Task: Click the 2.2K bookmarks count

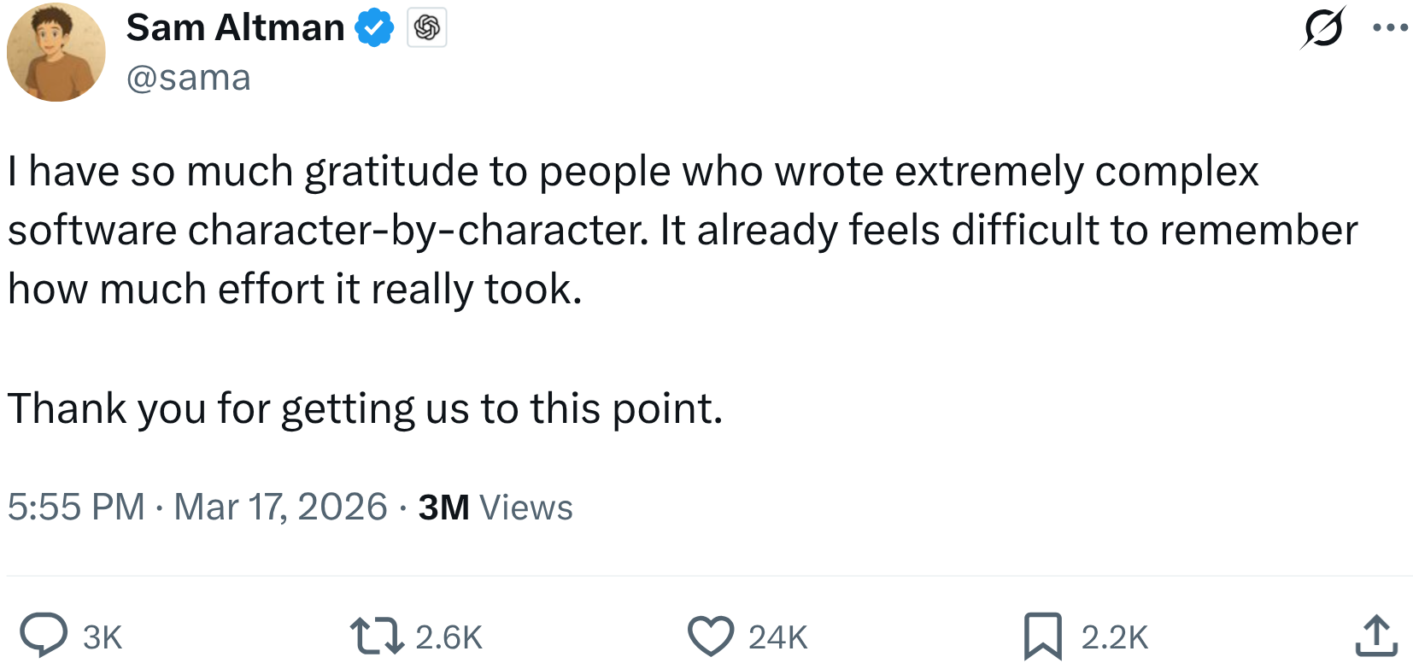Action: (1114, 637)
